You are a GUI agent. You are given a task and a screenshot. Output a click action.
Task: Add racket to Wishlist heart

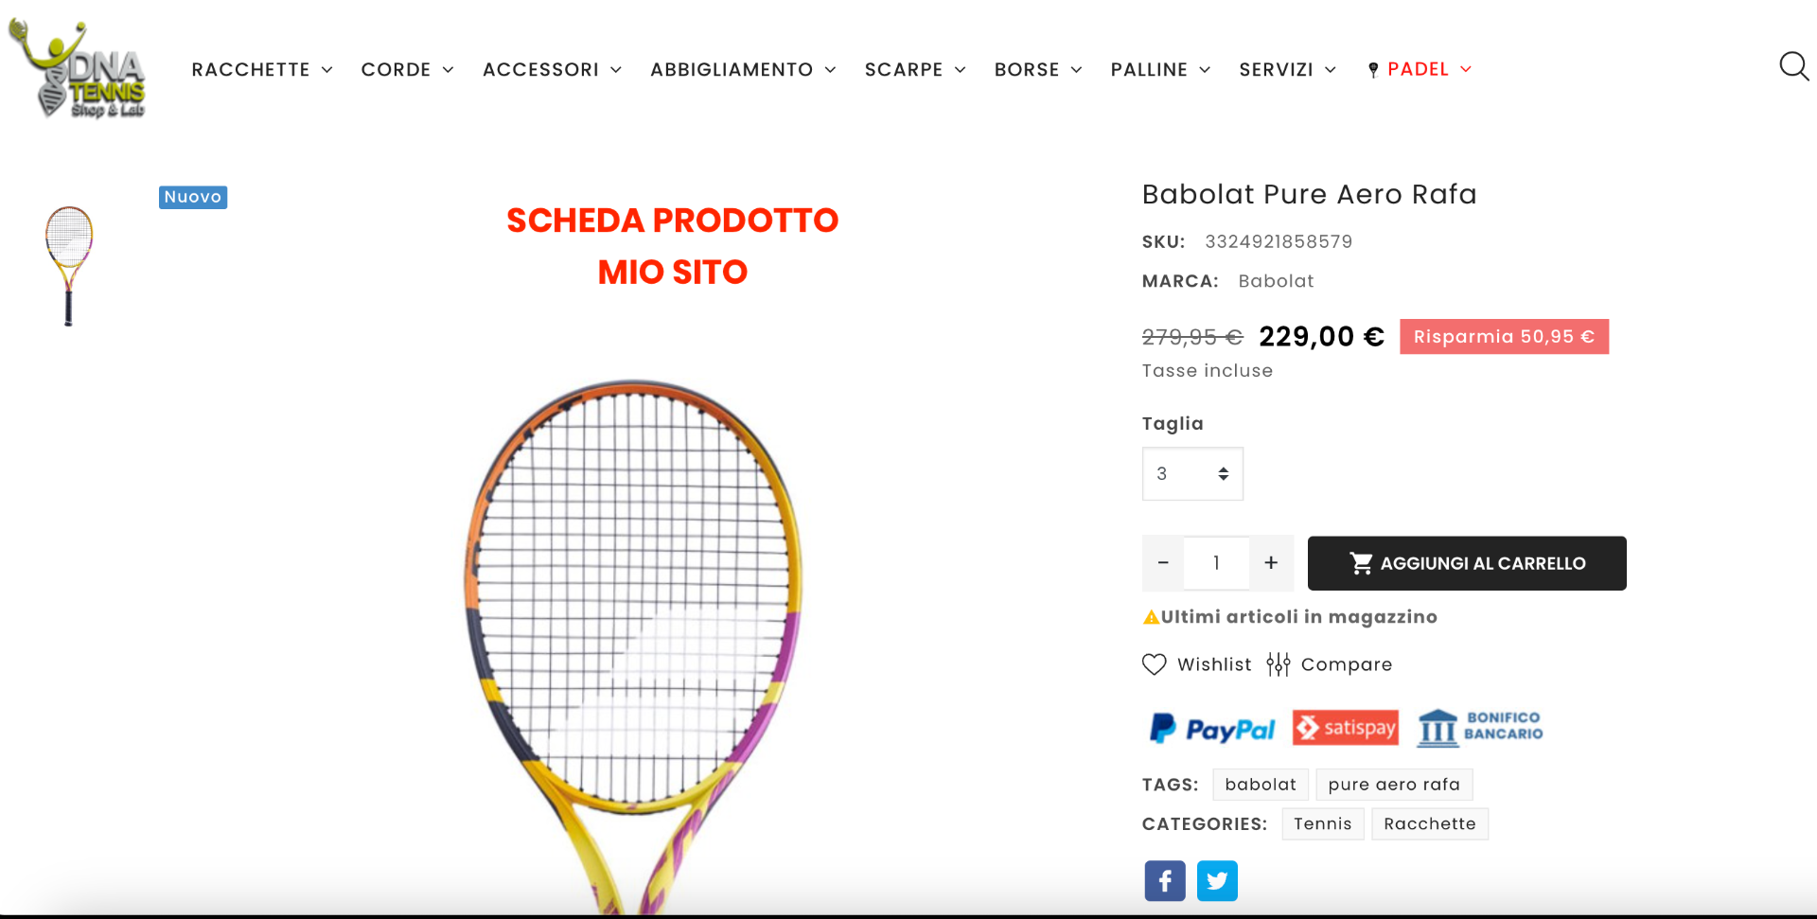pyautogui.click(x=1154, y=664)
